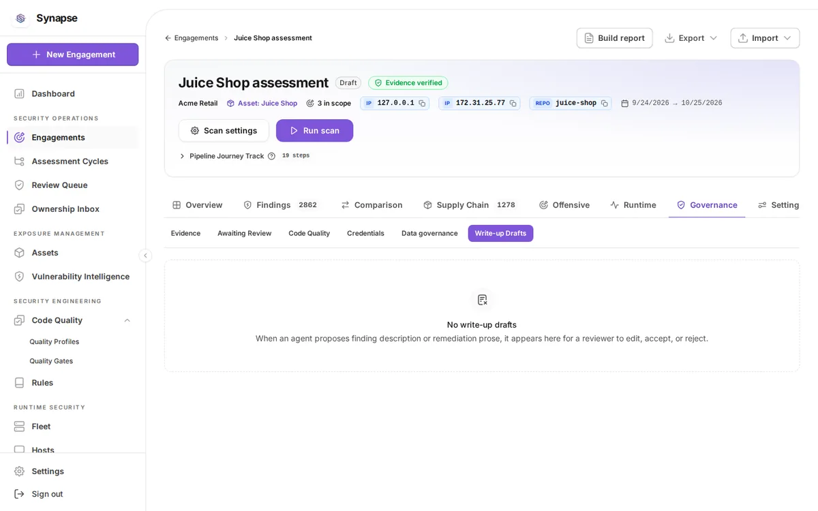
Task: Open Quality Gates
Action: tap(51, 360)
